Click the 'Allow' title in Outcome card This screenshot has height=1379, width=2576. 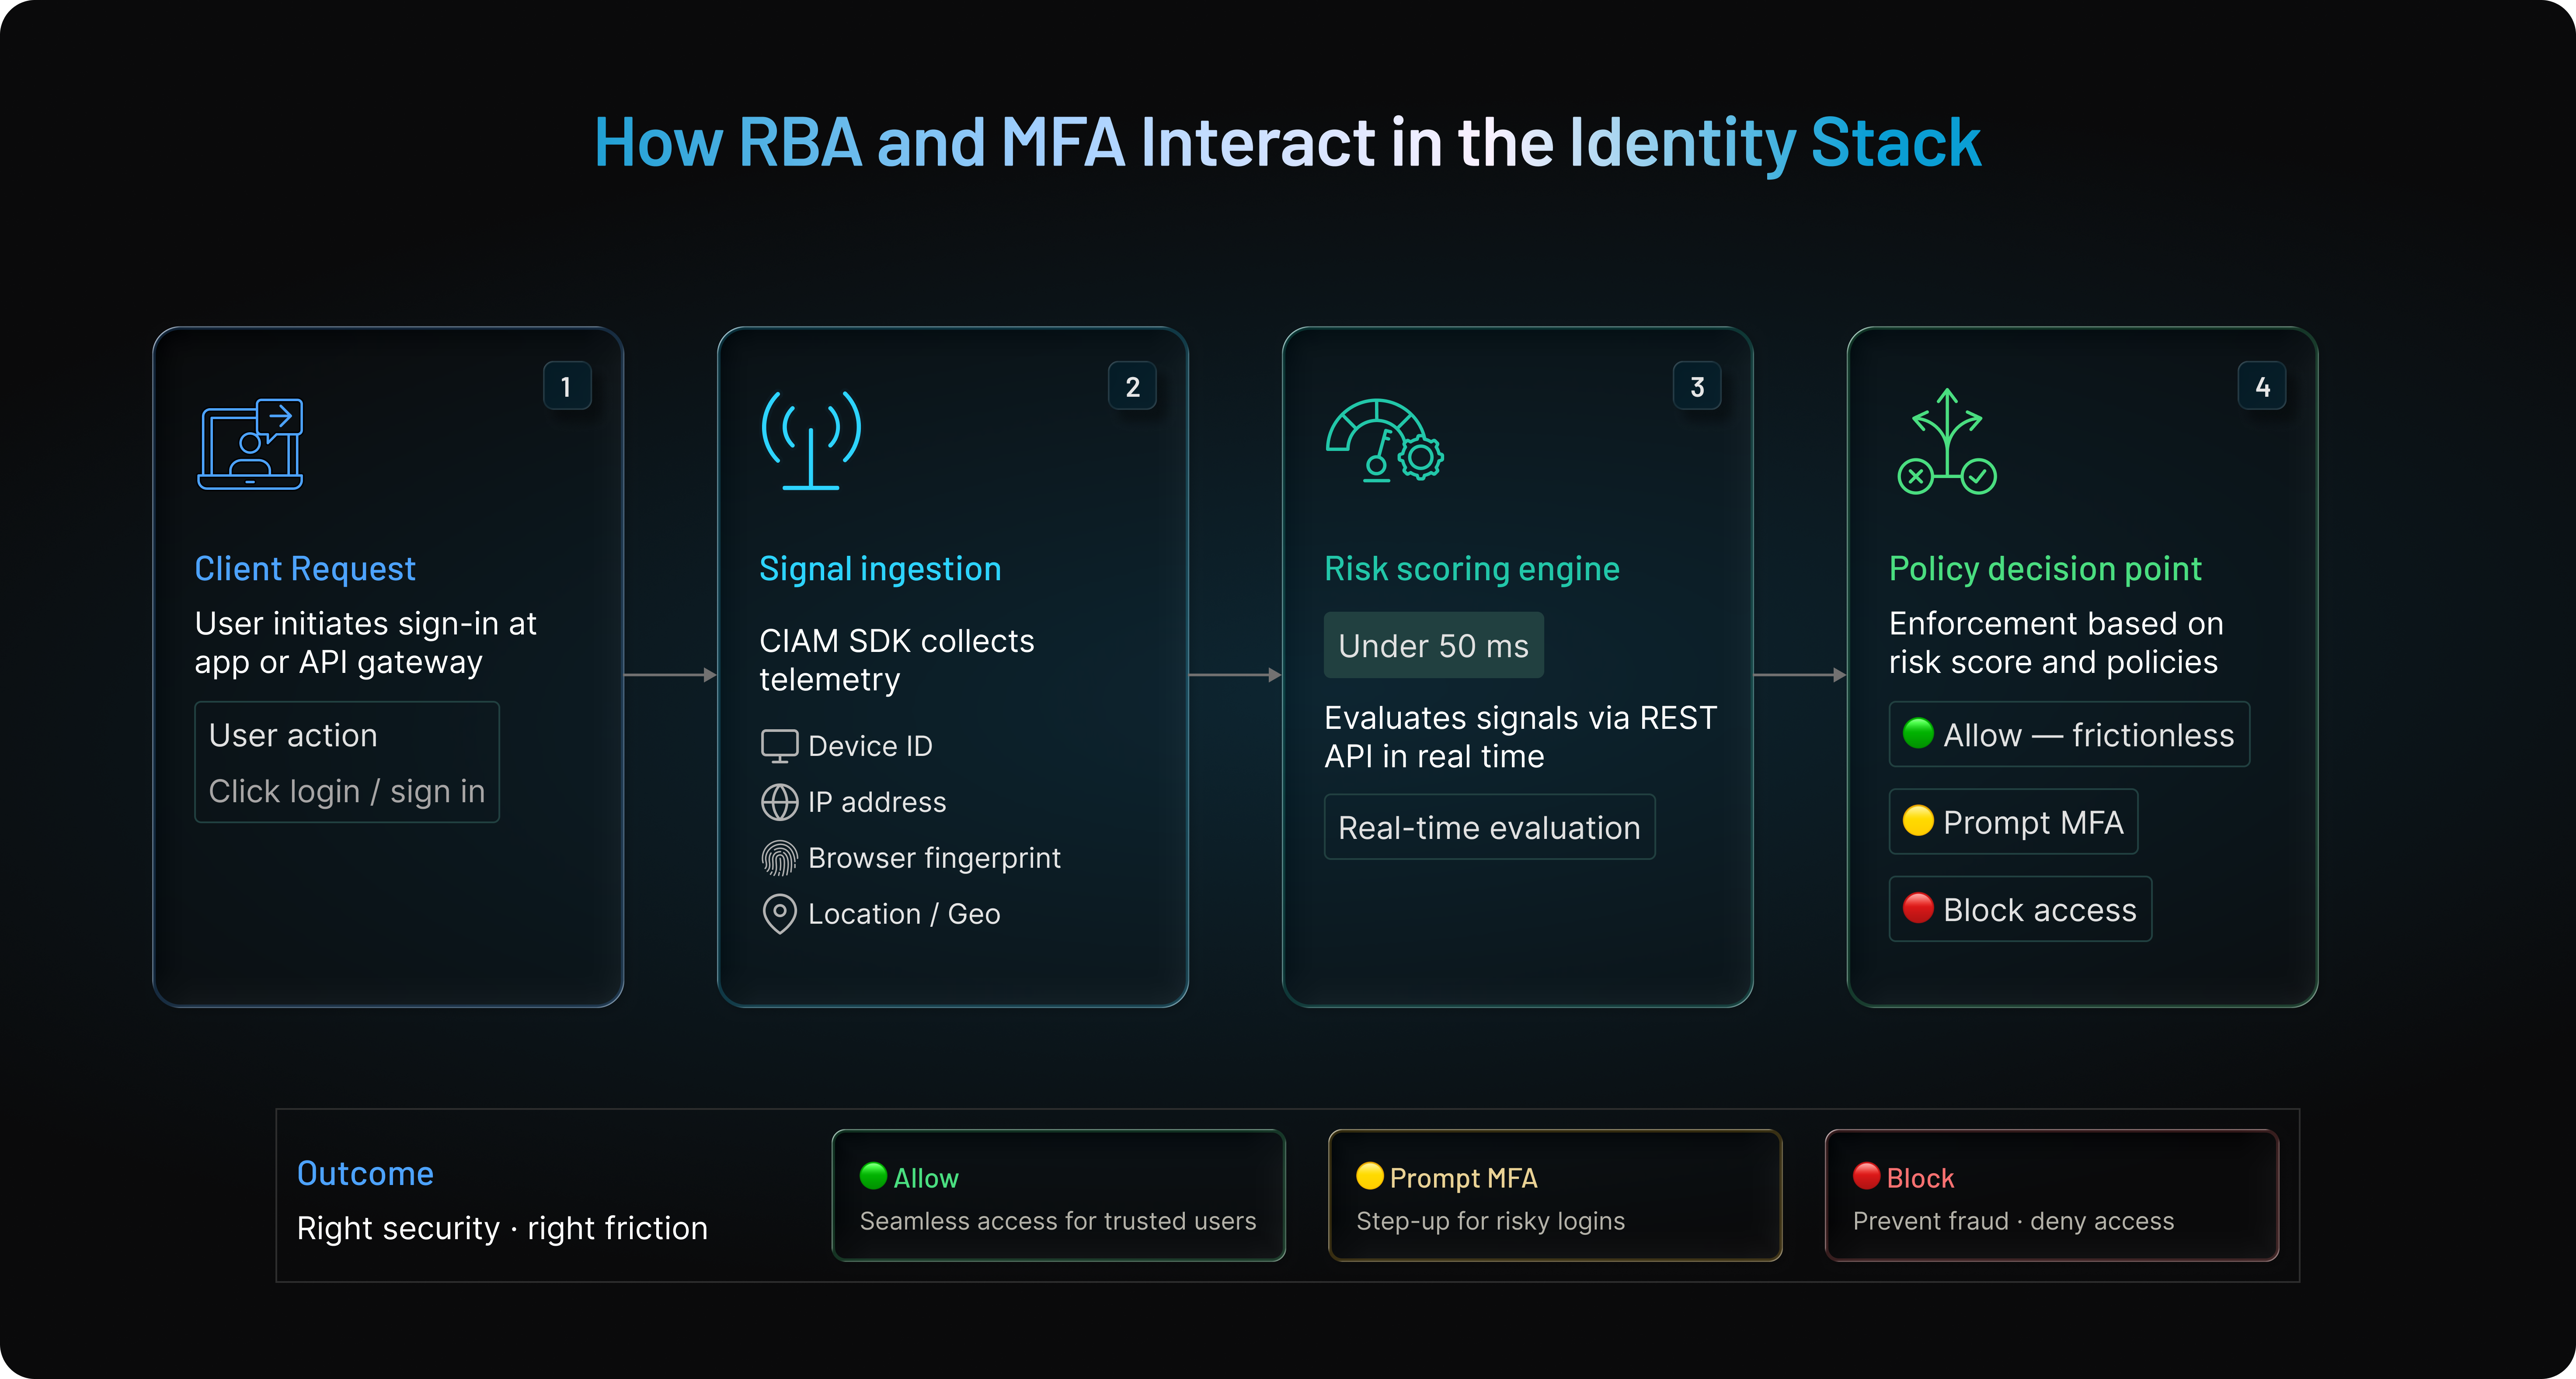click(925, 1178)
